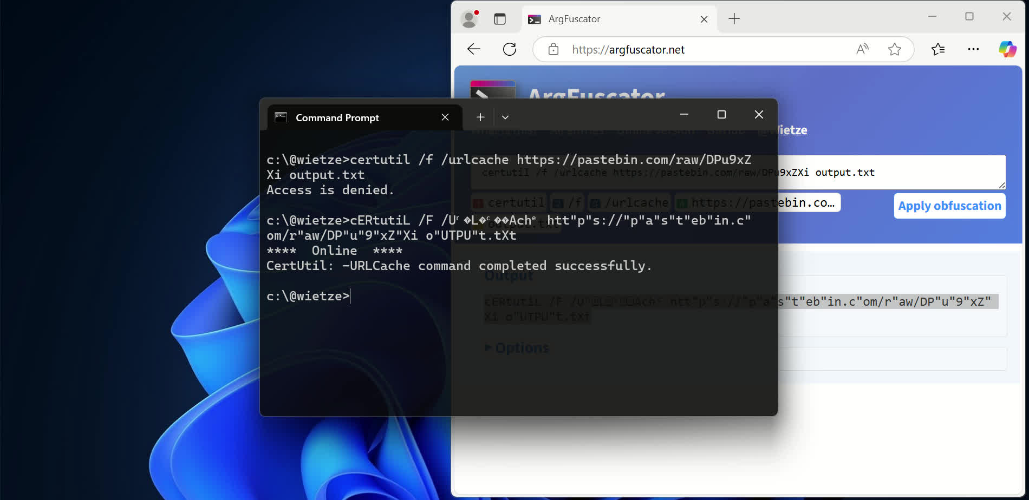Refresh the argfuscator.net page
The width and height of the screenshot is (1029, 500).
[x=510, y=49]
